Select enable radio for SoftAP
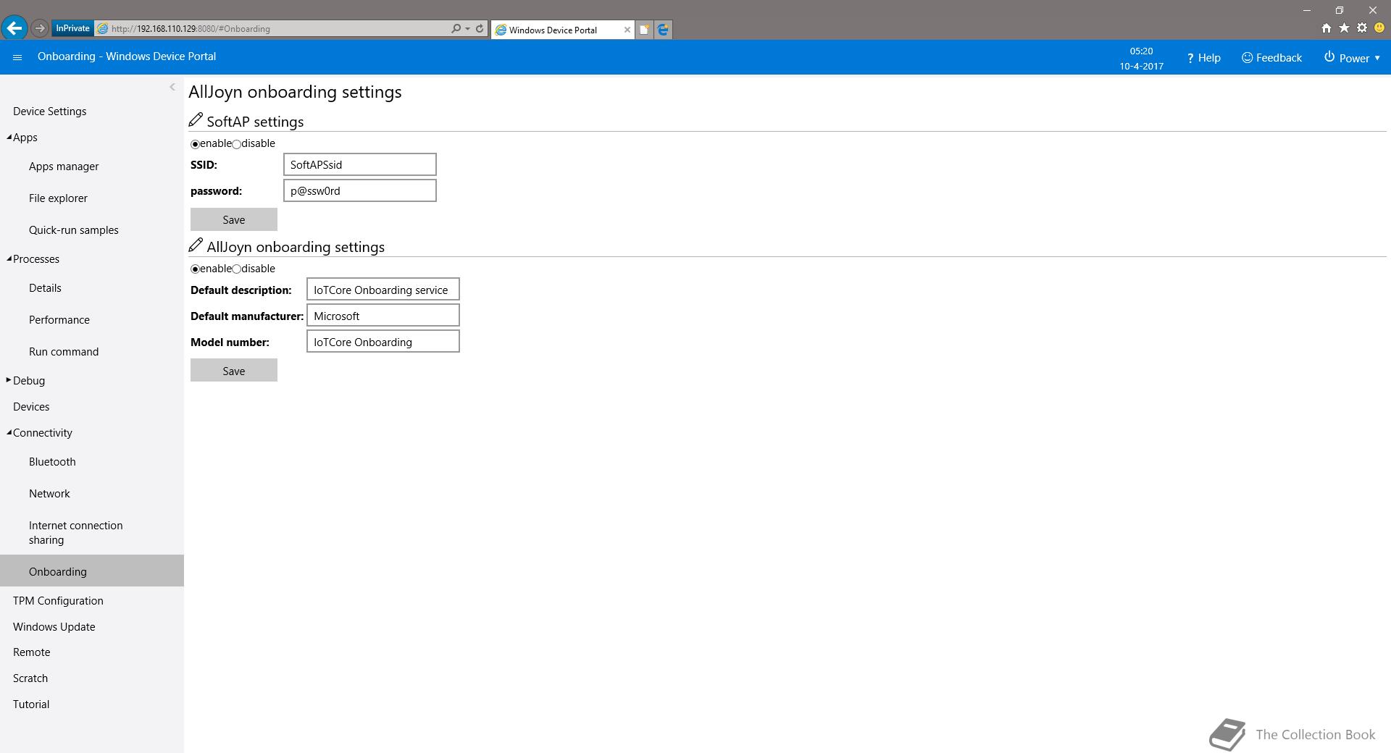1391x753 pixels. click(x=195, y=144)
